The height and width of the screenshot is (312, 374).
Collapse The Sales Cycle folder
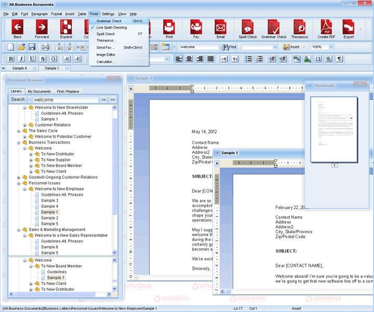[x=19, y=131]
